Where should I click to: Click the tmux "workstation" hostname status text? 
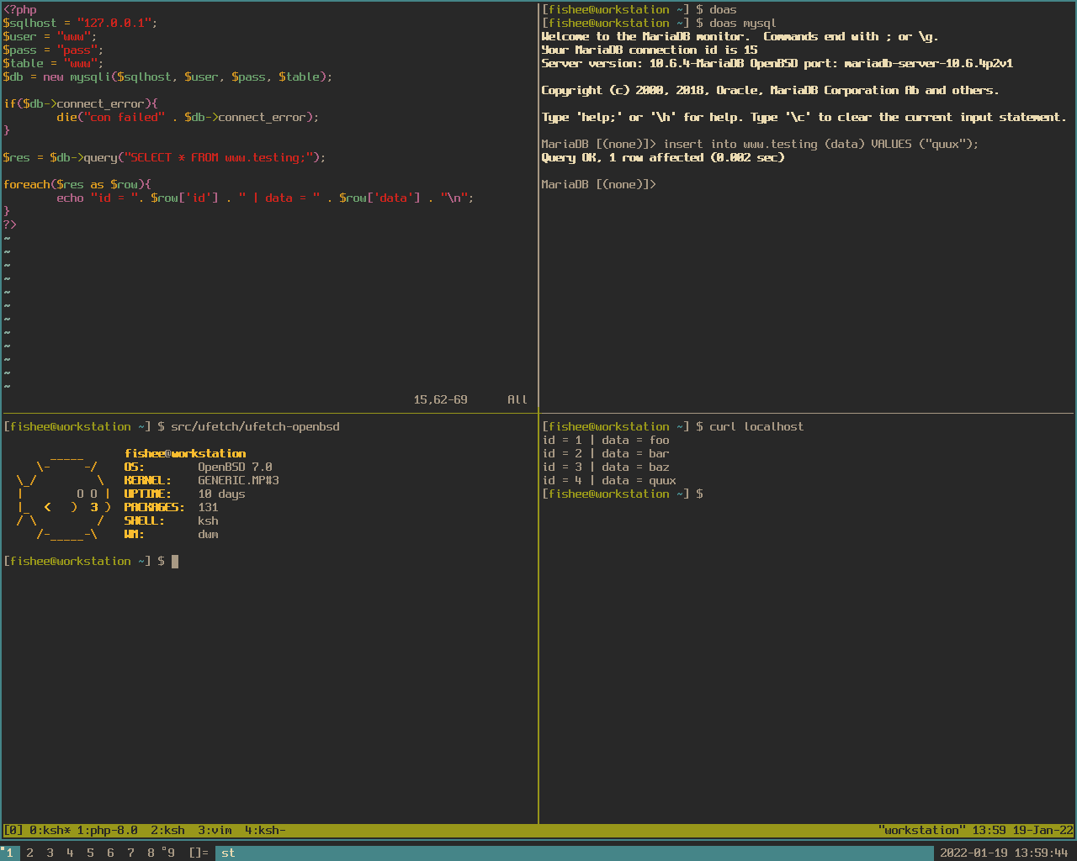pyautogui.click(x=921, y=831)
